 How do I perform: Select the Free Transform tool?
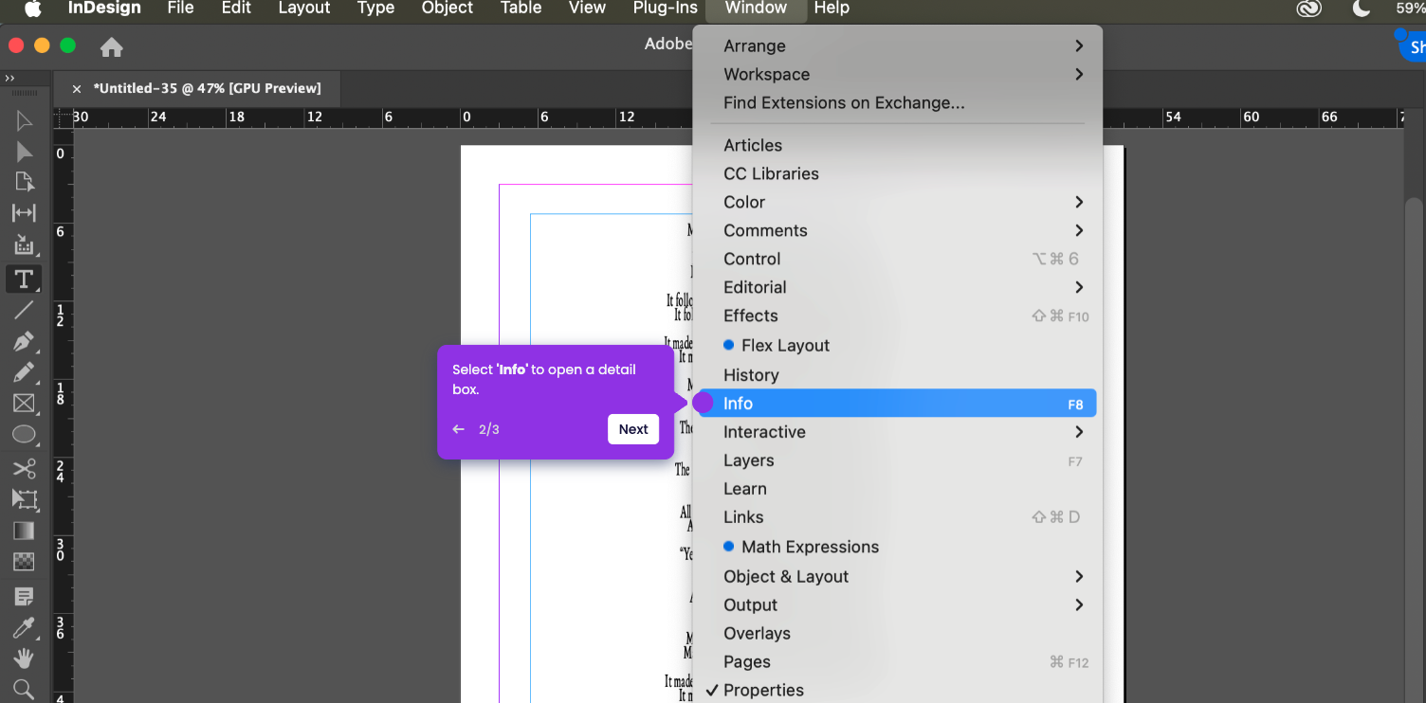tap(24, 499)
